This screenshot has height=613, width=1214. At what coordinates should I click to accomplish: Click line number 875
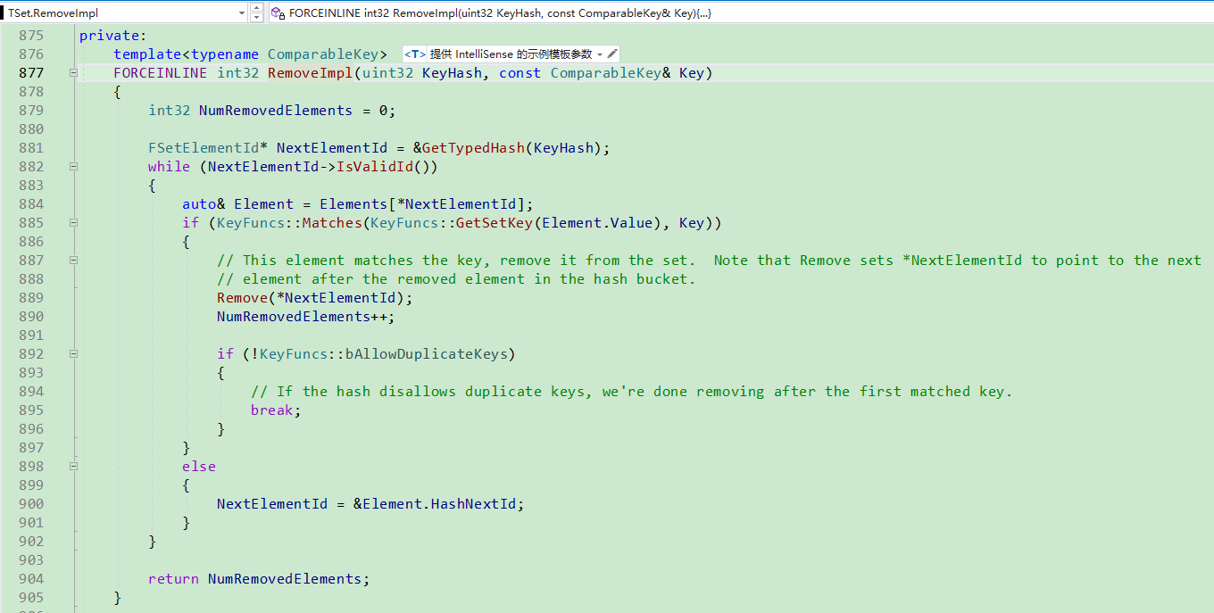[30, 36]
